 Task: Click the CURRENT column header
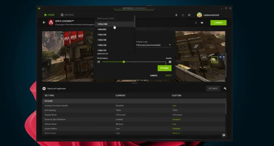coord(120,96)
